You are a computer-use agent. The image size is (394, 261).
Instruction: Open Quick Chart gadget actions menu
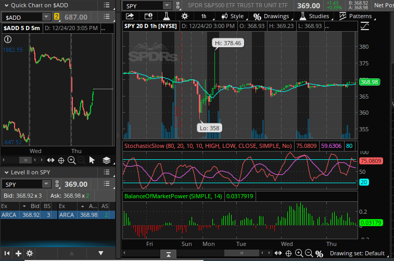[107, 5]
